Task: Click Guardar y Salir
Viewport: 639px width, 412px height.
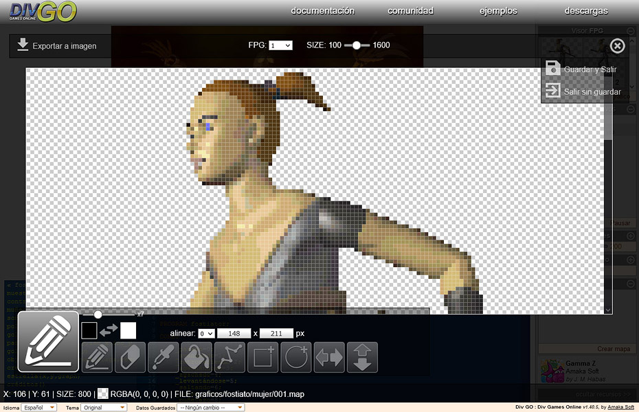Action: (x=590, y=69)
